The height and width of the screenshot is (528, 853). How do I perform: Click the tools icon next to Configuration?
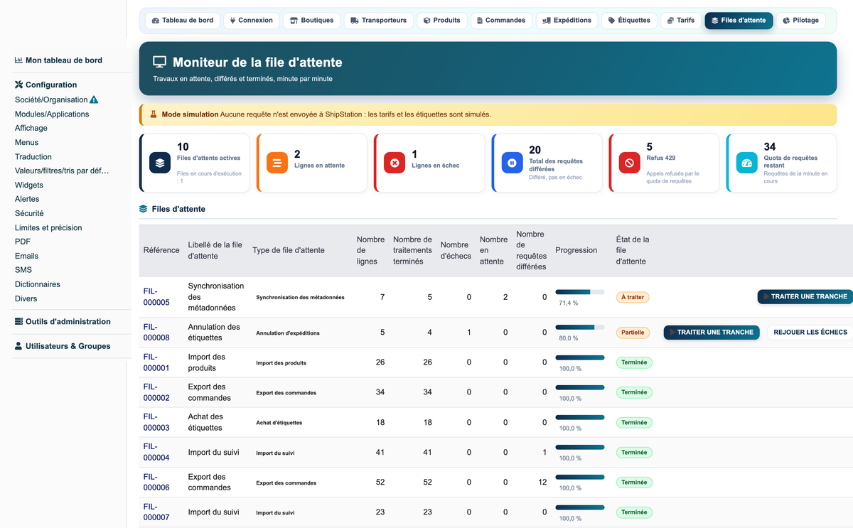click(x=19, y=85)
